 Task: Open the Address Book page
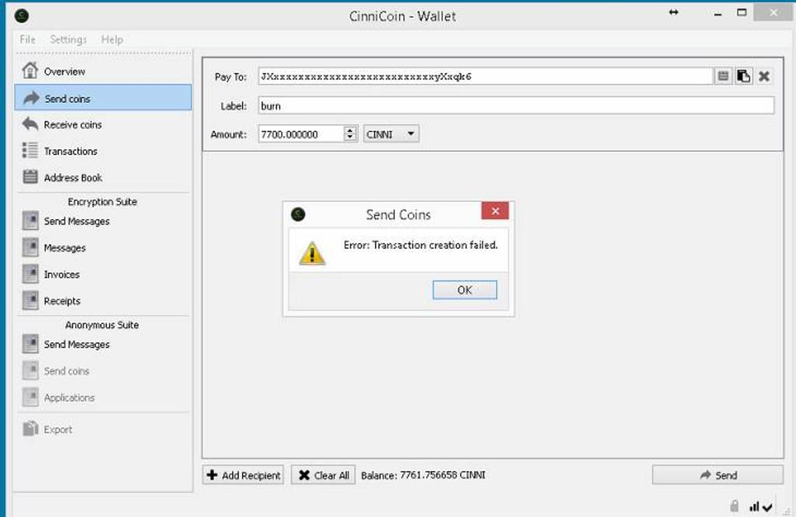pos(103,177)
